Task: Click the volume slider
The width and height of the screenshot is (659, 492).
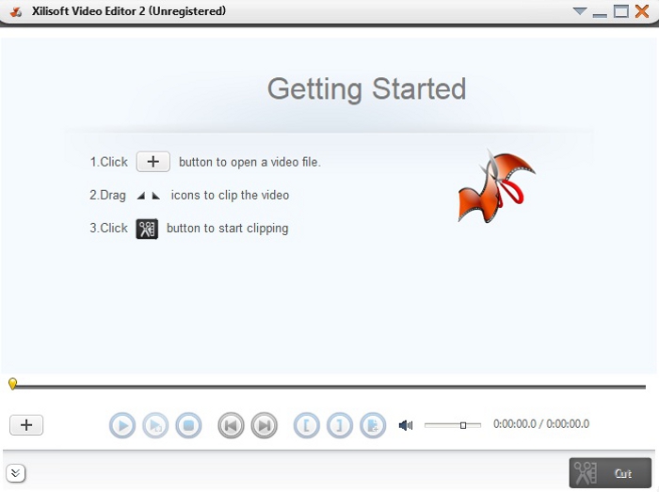Action: pyautogui.click(x=453, y=425)
